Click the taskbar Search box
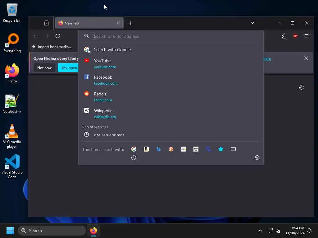The width and height of the screenshot is (318, 238). 52,231
